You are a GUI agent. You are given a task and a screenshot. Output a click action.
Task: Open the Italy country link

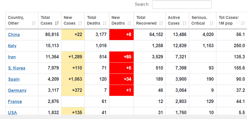pyautogui.click(x=12, y=46)
